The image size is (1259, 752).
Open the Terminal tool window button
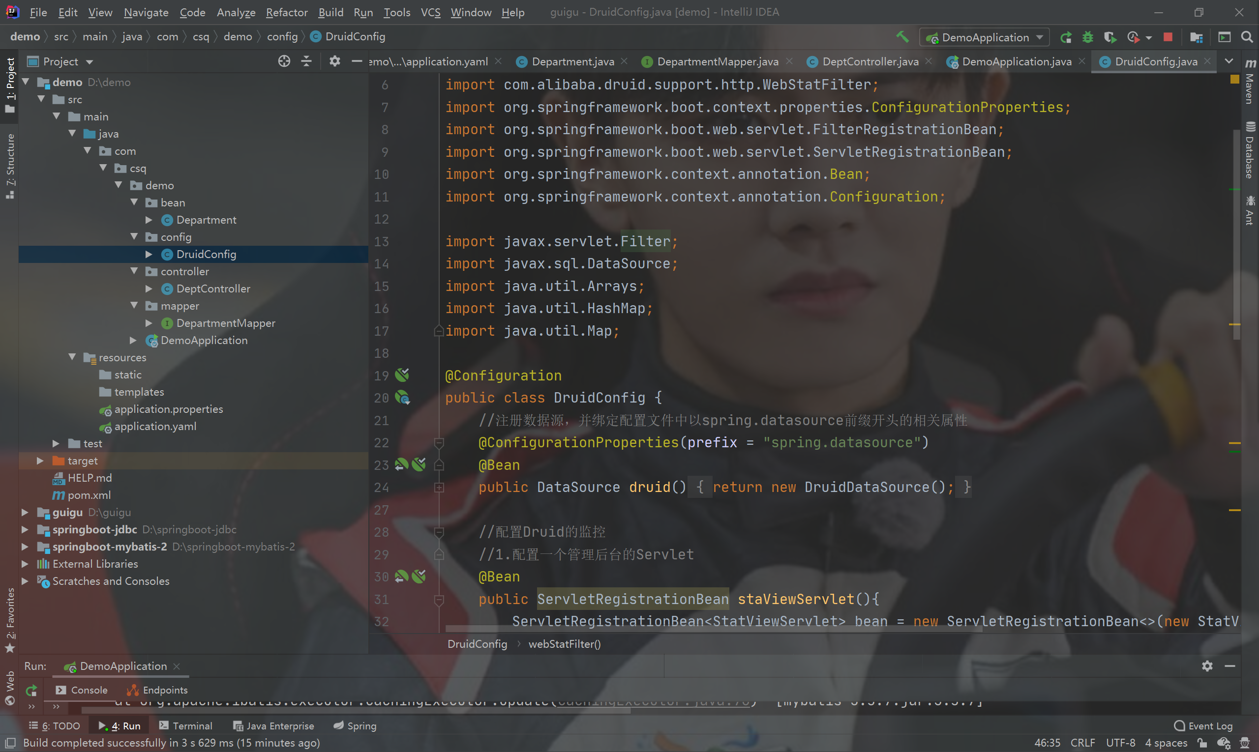pos(185,725)
